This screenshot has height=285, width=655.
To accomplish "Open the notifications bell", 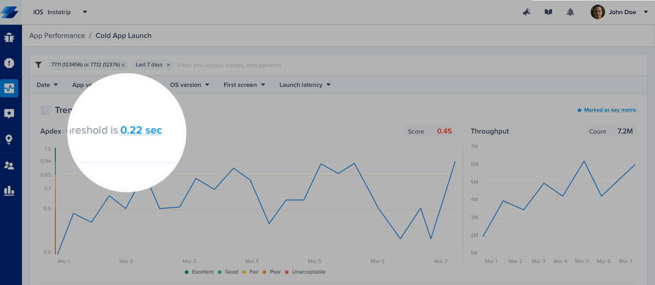I will (570, 12).
